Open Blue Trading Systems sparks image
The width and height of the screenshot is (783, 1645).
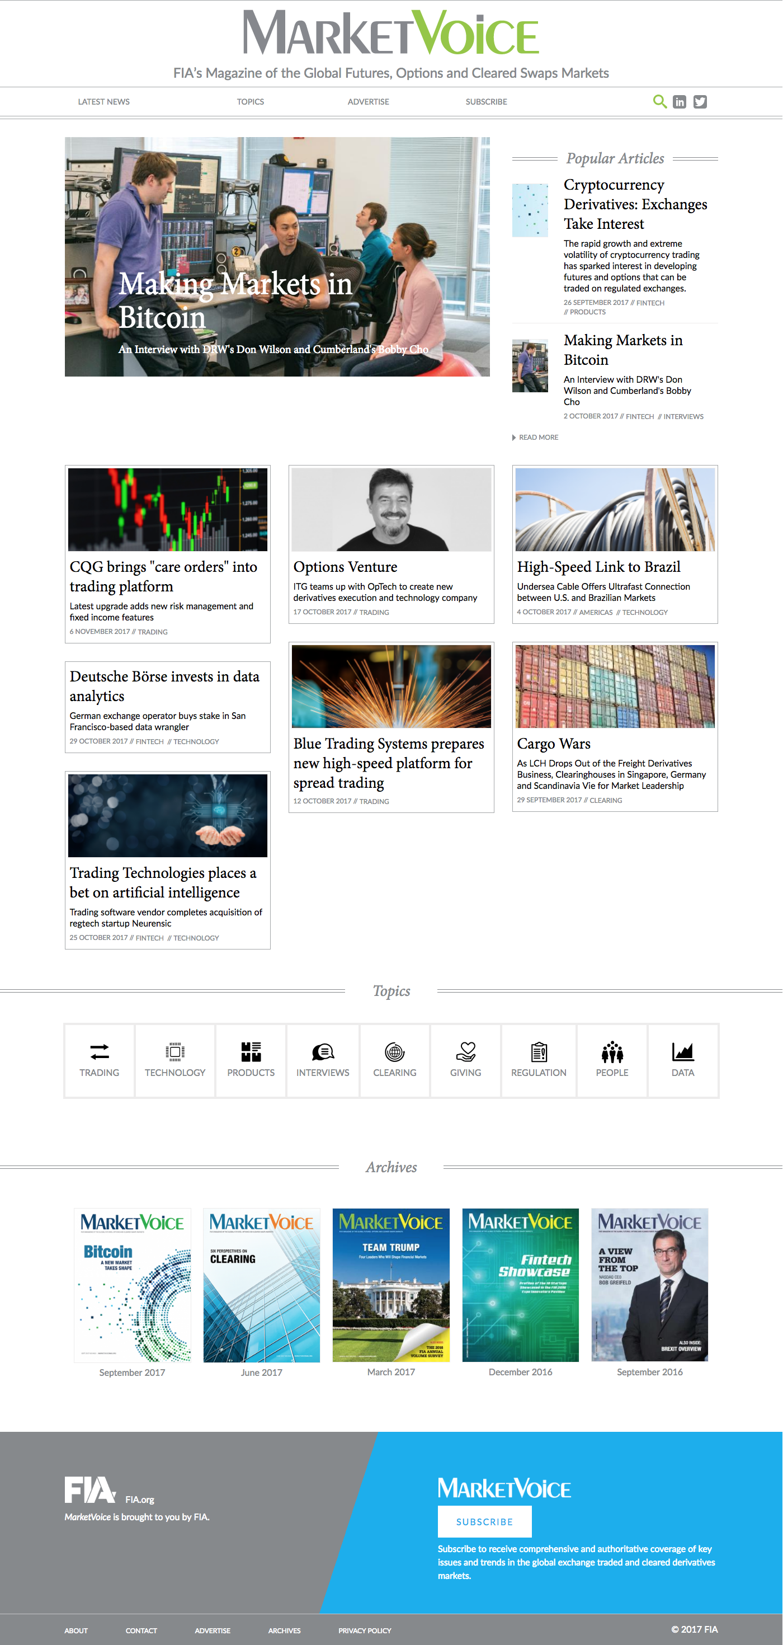pyautogui.click(x=391, y=687)
